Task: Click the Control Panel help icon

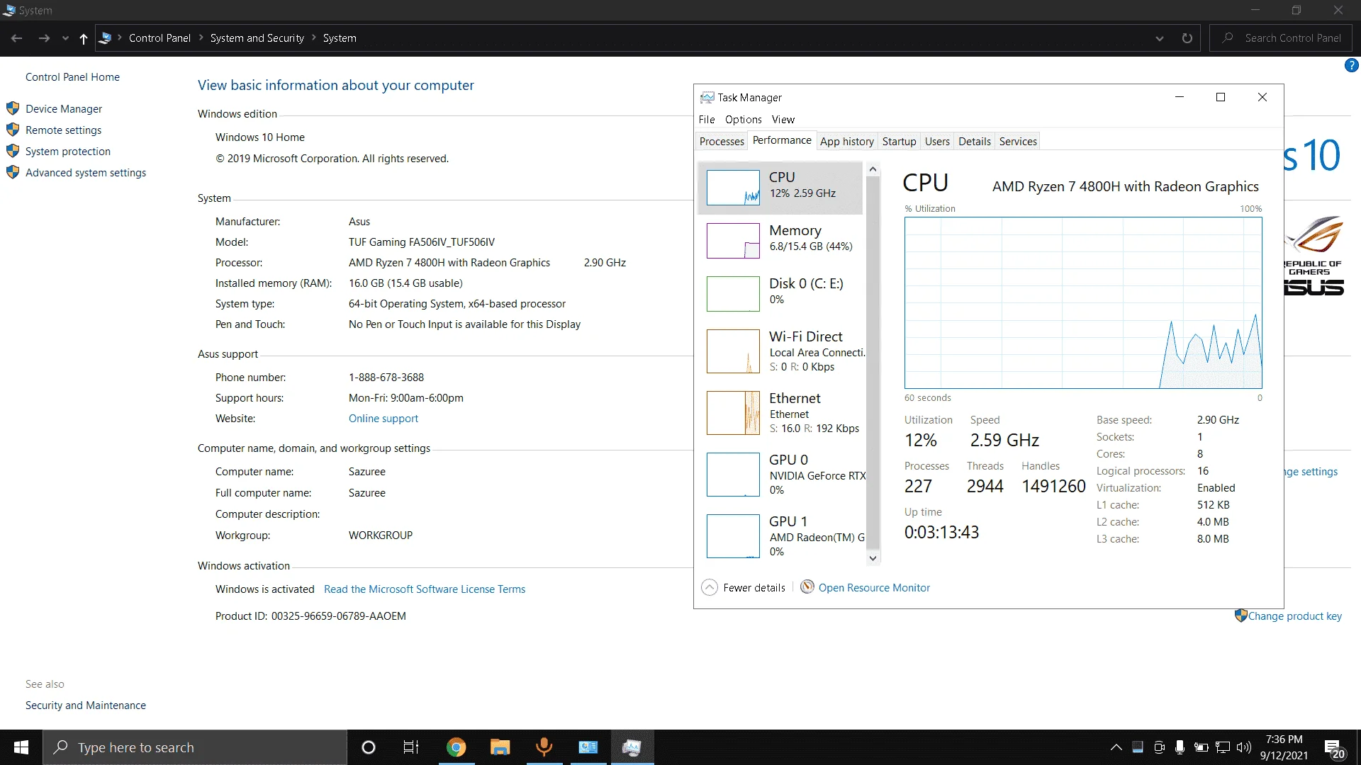Action: point(1351,65)
